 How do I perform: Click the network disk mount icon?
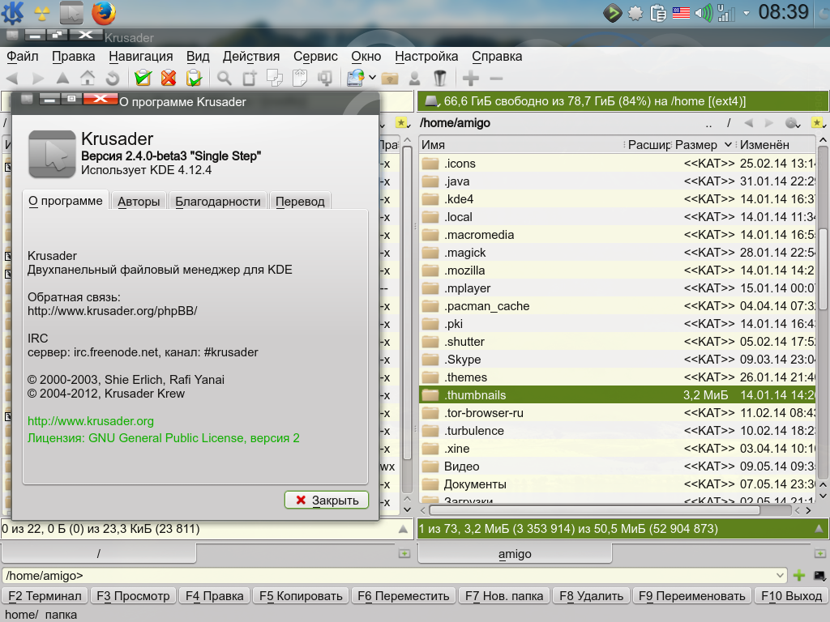click(356, 79)
